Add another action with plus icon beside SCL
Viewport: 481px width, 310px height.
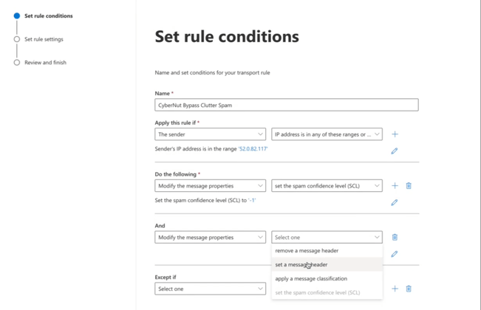point(395,186)
